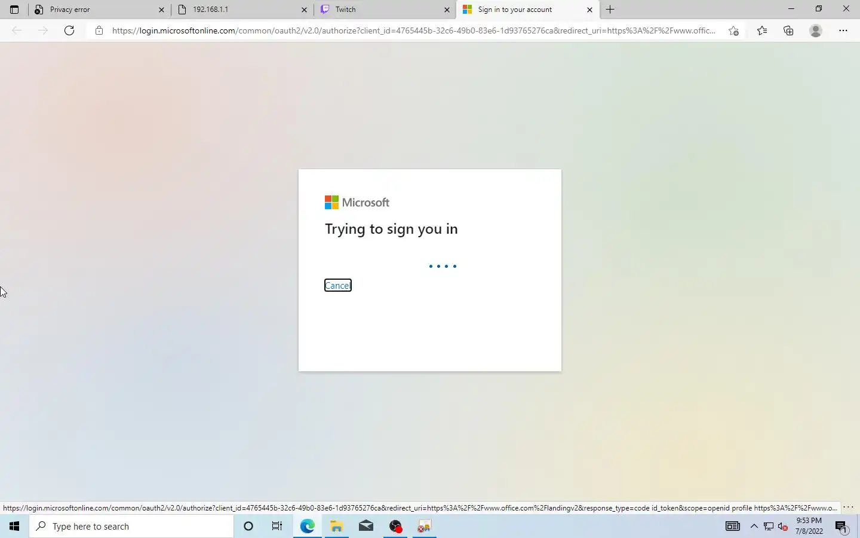860x538 pixels.
Task: Open Task View
Action: (277, 526)
